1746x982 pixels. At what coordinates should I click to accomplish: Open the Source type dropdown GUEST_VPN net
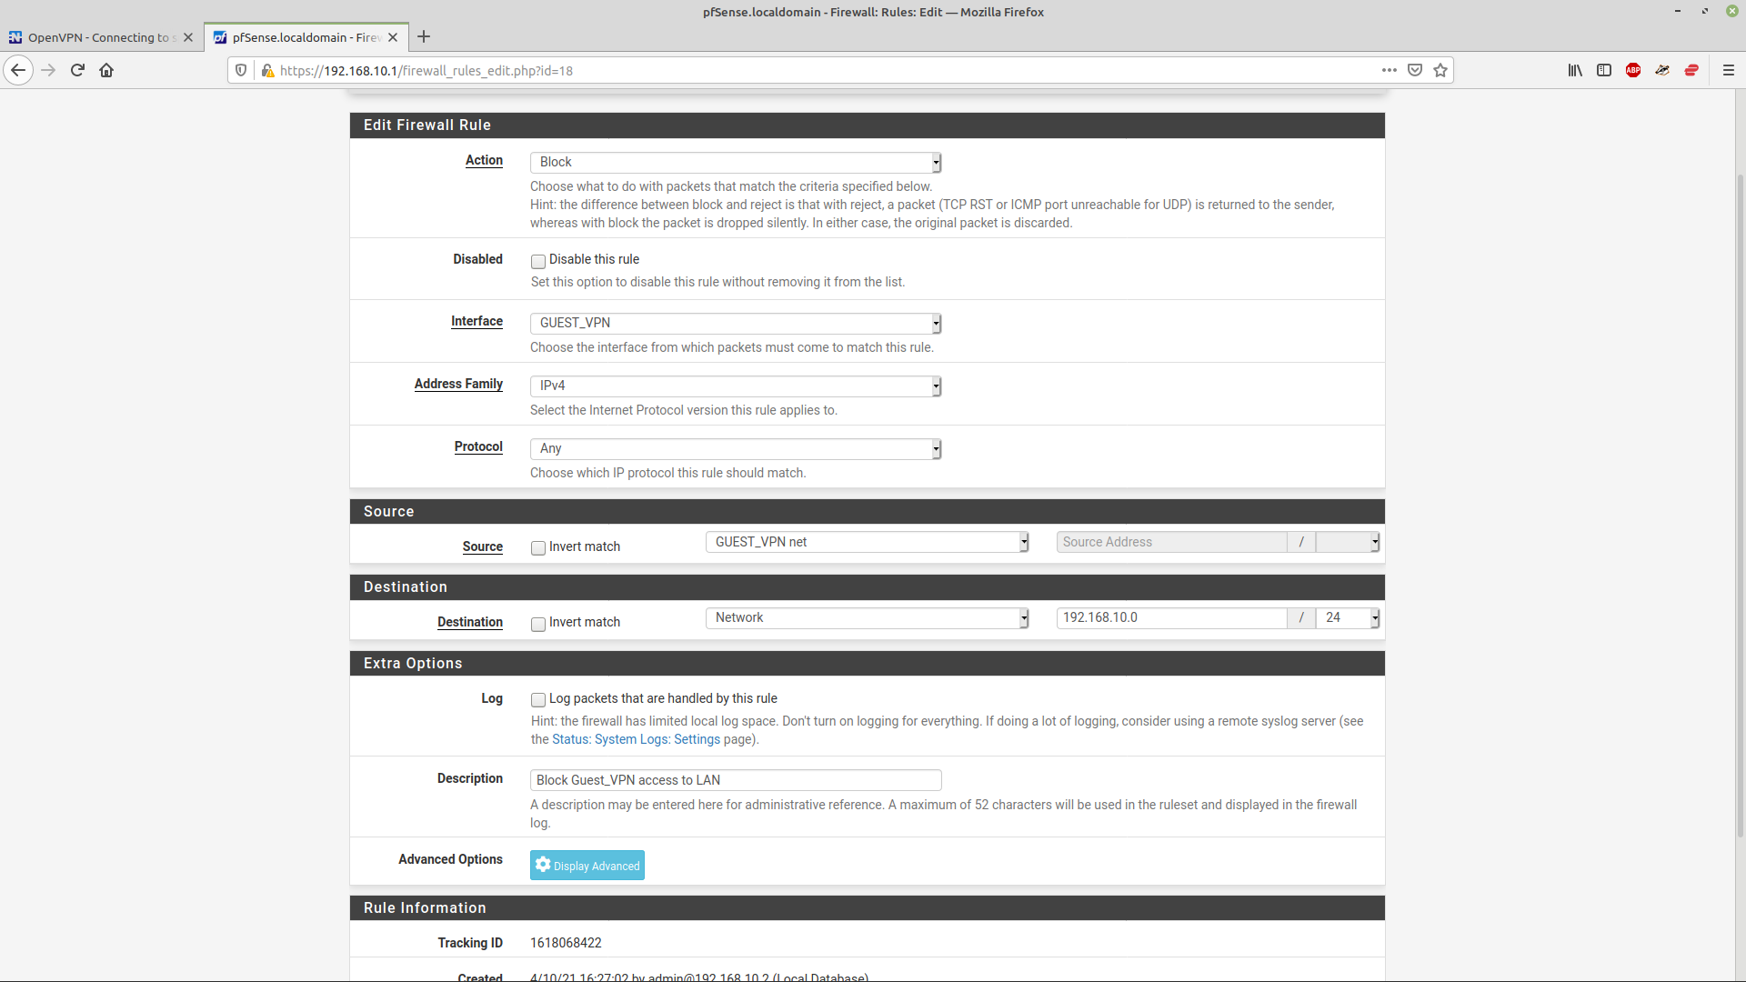tap(868, 542)
